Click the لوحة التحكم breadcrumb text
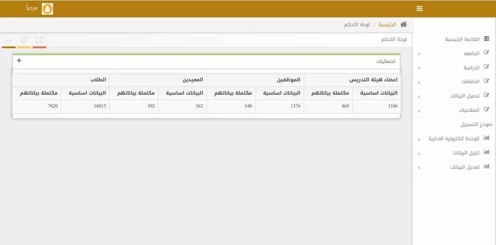Viewport: 496px width, 245px height. click(357, 24)
